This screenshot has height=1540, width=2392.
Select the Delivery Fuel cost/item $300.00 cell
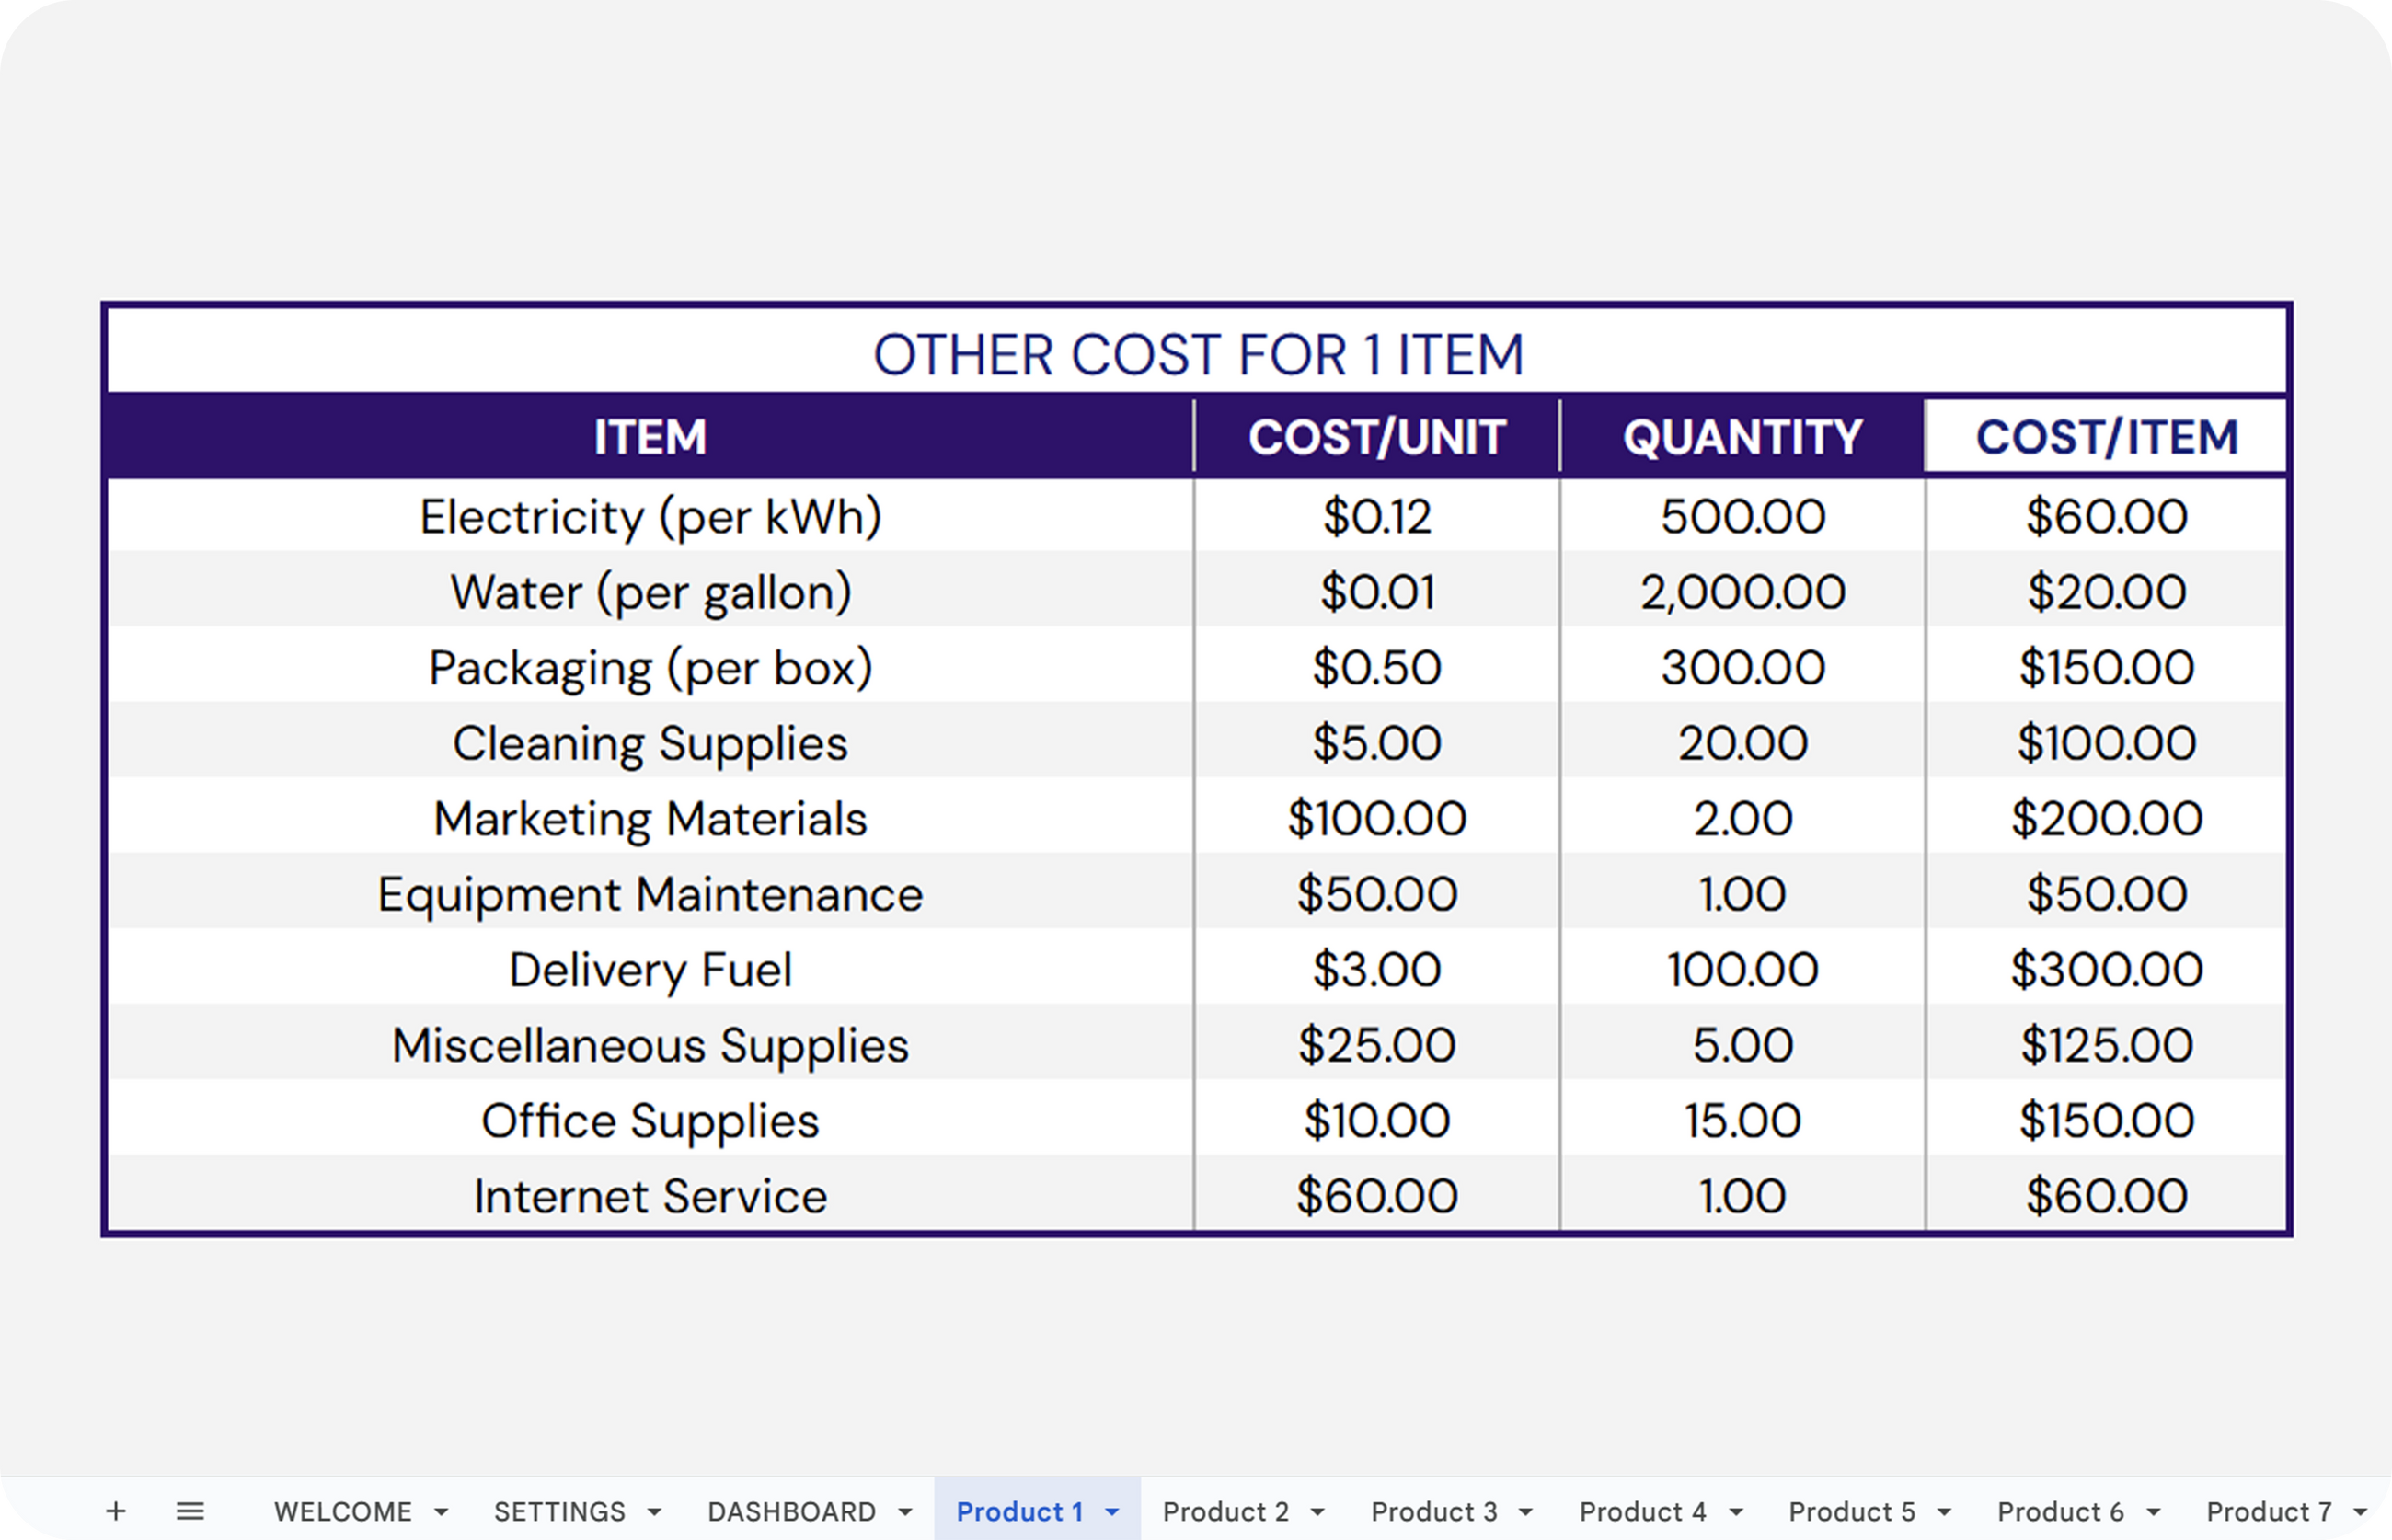pyautogui.click(x=2106, y=970)
